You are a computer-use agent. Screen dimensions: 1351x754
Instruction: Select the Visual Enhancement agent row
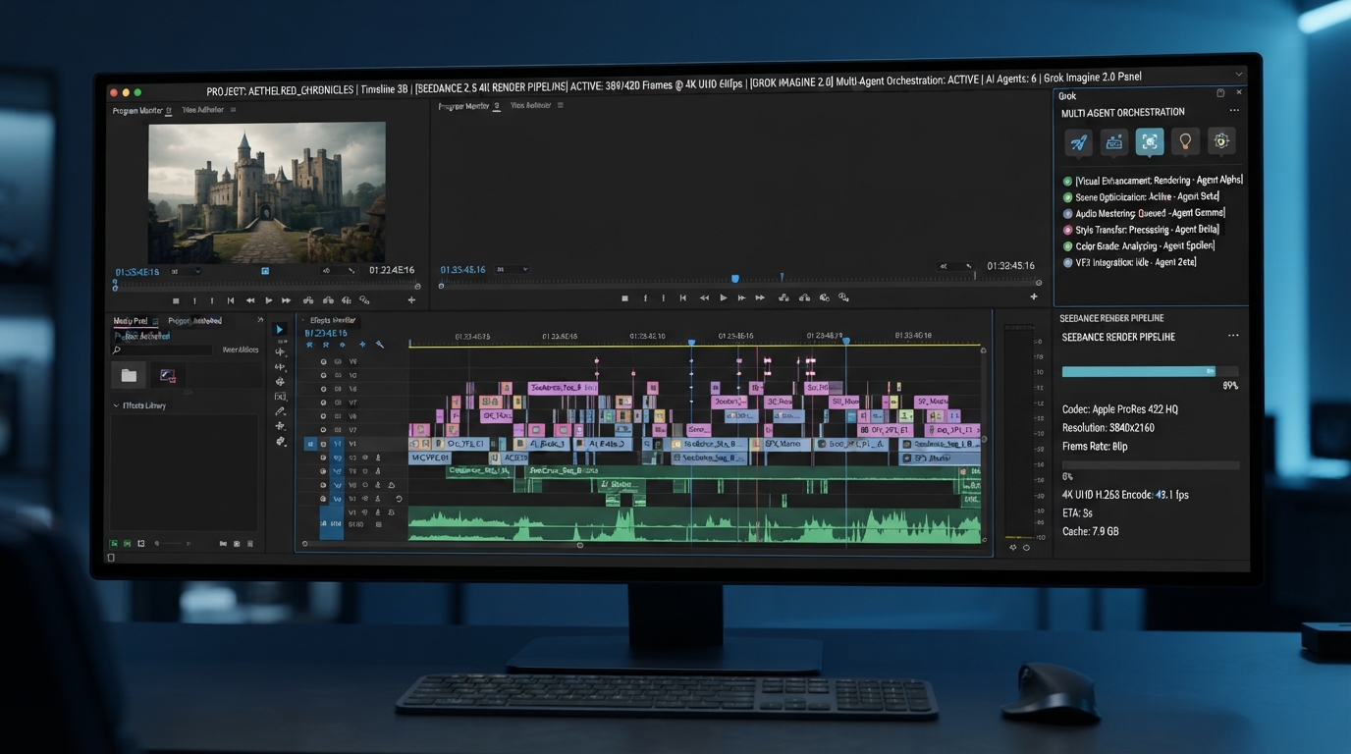(1153, 181)
